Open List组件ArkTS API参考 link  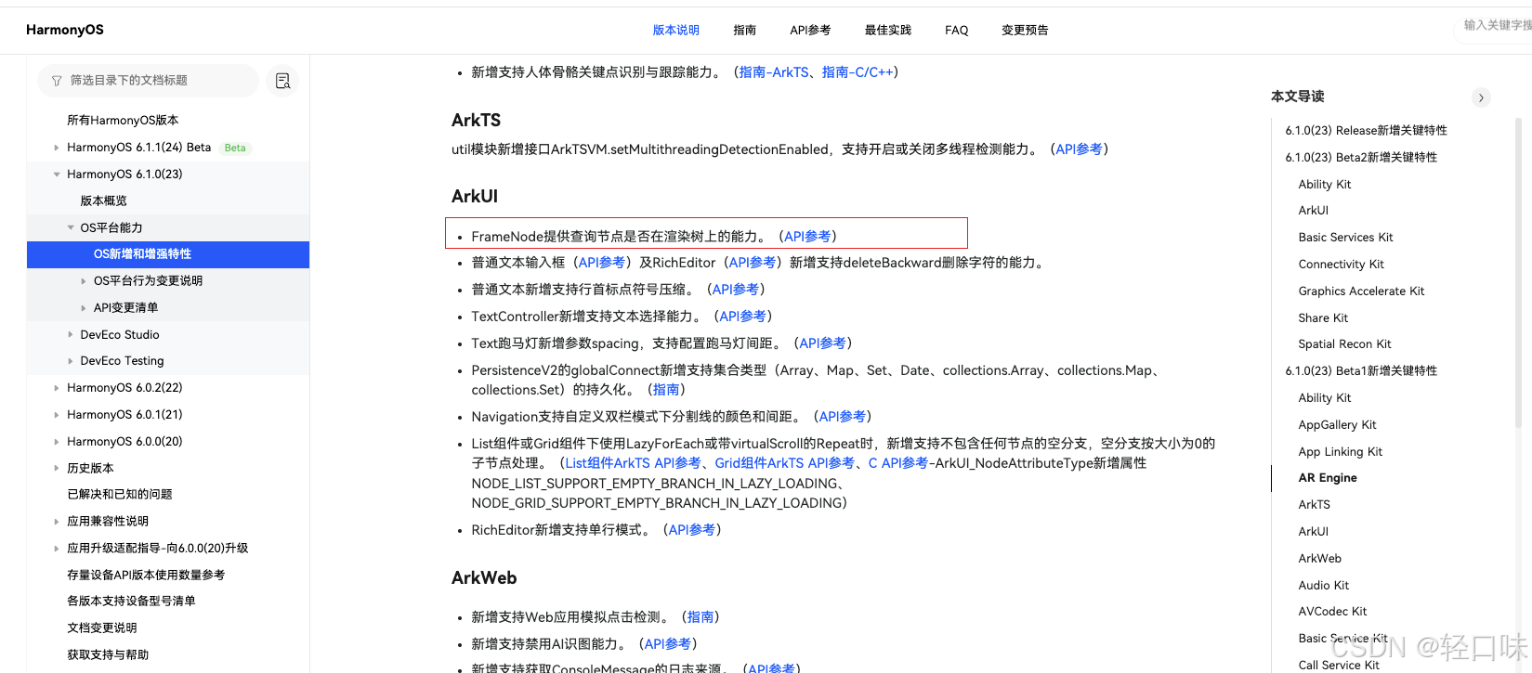(633, 463)
